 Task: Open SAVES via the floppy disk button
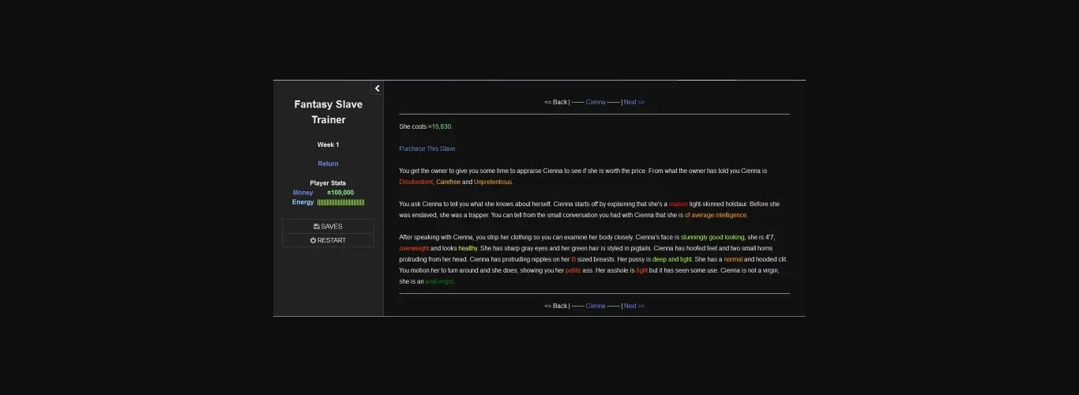coord(328,227)
